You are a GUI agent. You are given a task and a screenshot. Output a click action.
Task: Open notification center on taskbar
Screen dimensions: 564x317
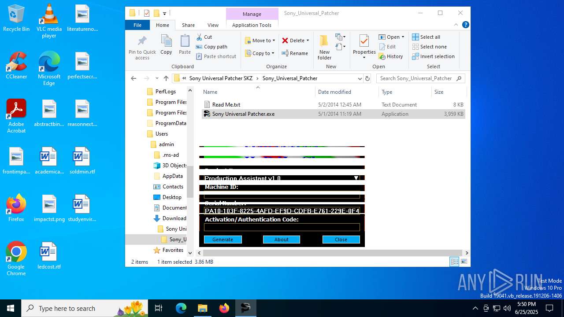pyautogui.click(x=549, y=308)
